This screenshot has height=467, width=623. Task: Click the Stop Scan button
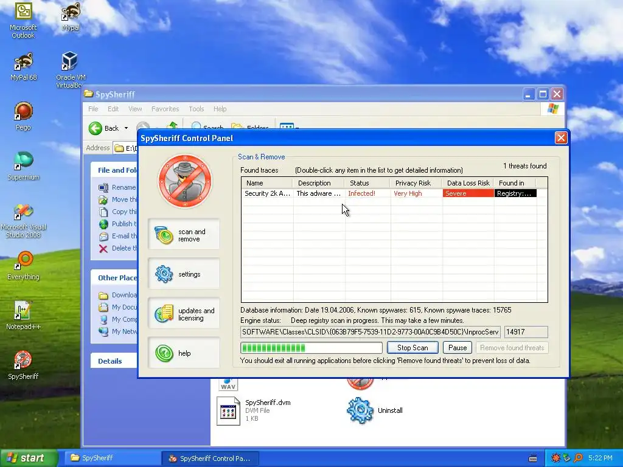coord(412,347)
